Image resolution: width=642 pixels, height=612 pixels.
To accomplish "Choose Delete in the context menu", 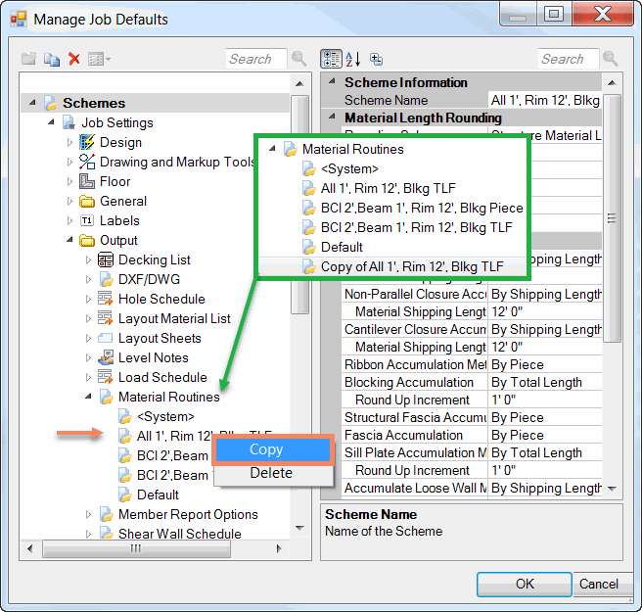I will click(x=273, y=473).
